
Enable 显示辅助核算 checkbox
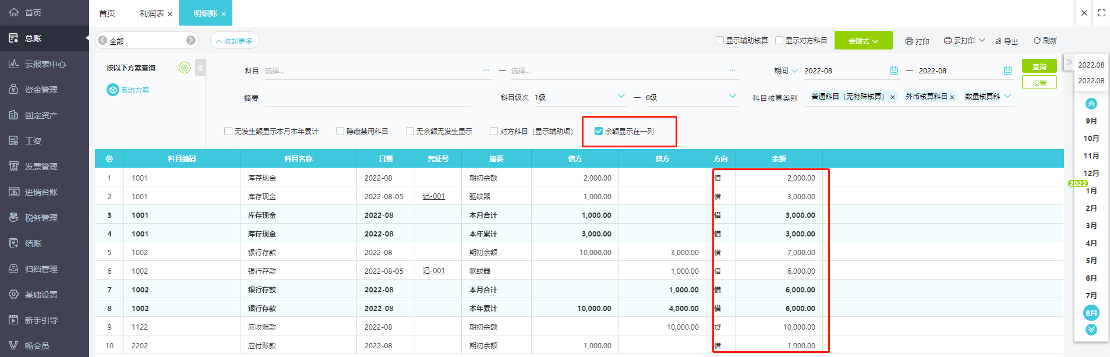coord(720,41)
